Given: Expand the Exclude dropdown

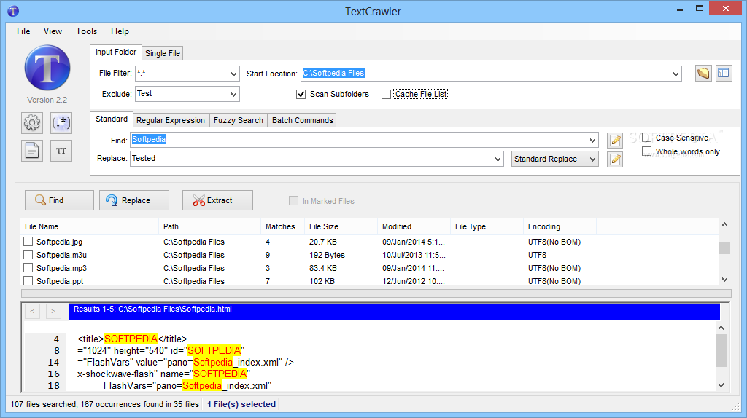Looking at the screenshot, I should click(x=233, y=94).
